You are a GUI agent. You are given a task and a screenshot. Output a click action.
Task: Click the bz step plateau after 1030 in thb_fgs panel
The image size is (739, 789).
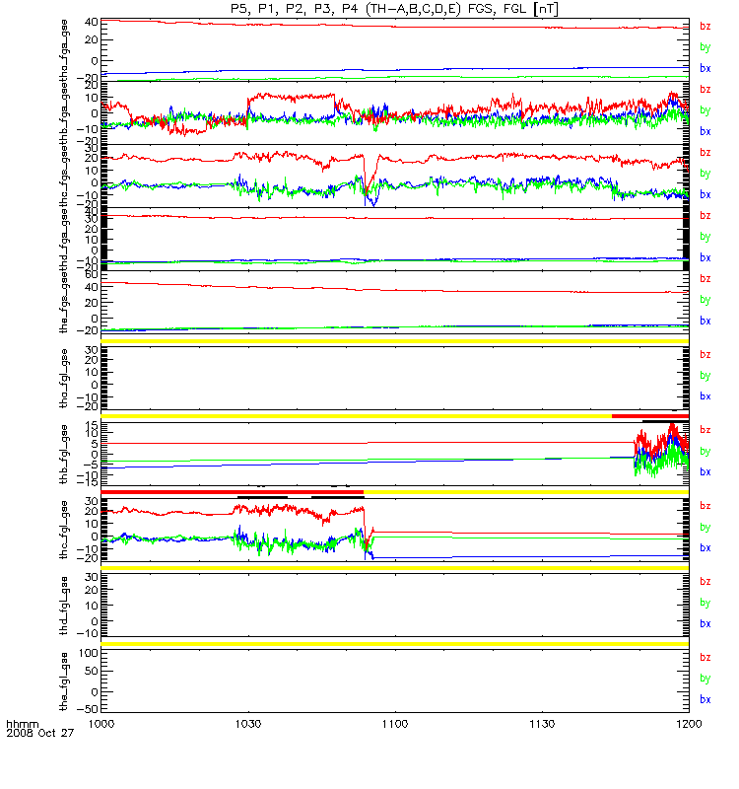[291, 97]
